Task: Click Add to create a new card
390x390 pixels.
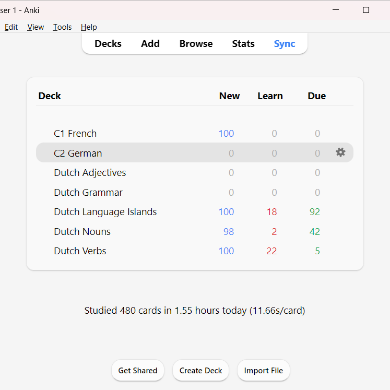Action: [x=150, y=44]
